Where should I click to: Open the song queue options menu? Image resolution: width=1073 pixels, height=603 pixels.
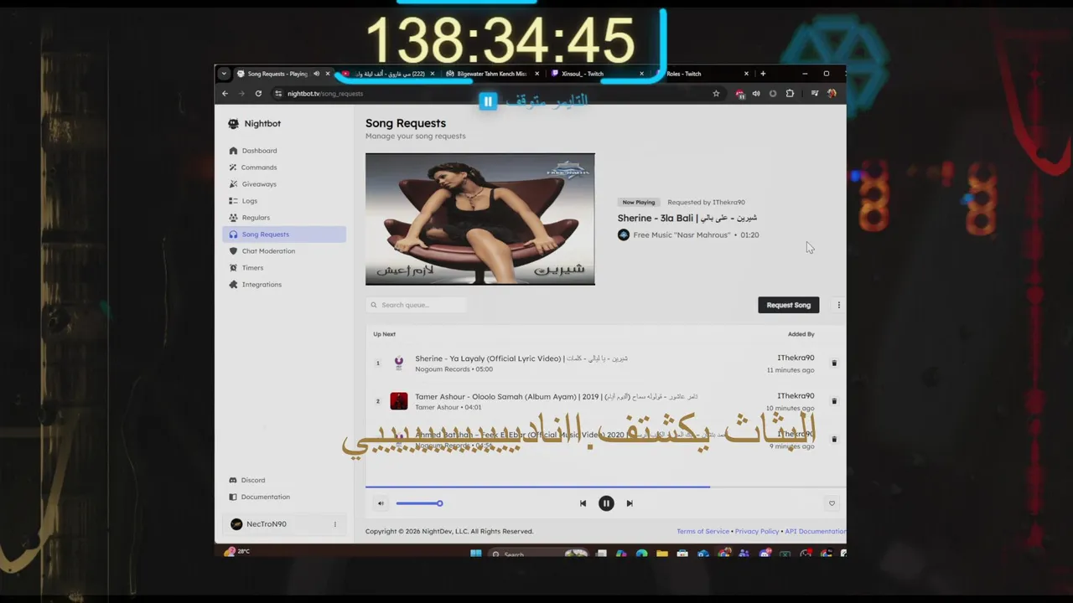838,305
